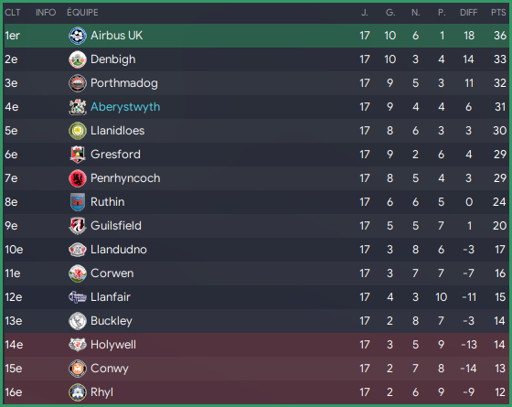The height and width of the screenshot is (407, 512).
Task: Click the Gresford shield crest
Action: (78, 155)
